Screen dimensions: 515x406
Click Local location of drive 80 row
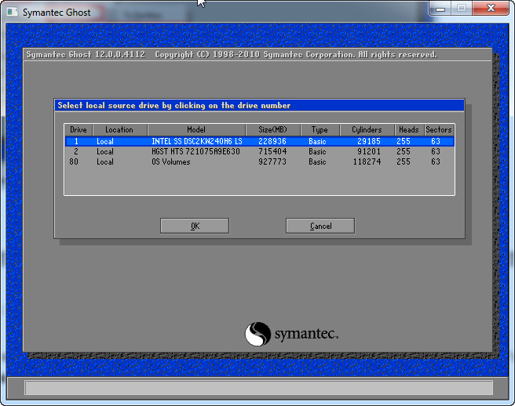[105, 161]
